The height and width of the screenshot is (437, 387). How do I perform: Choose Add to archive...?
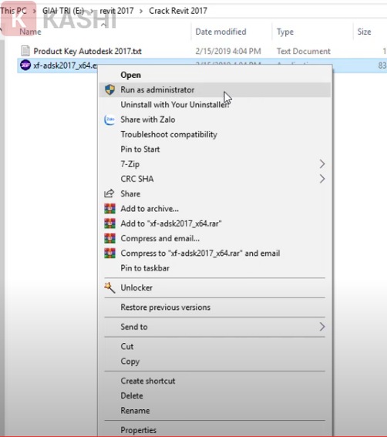tap(150, 208)
